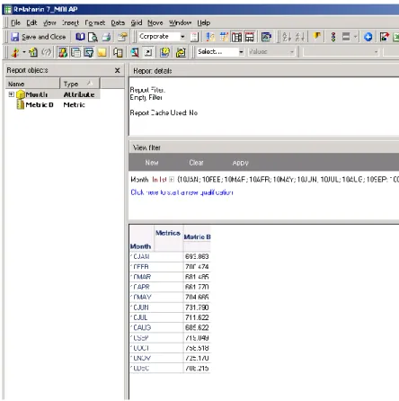Select the value 731.790 in the grid
The width and height of the screenshot is (399, 401).
pos(197,307)
